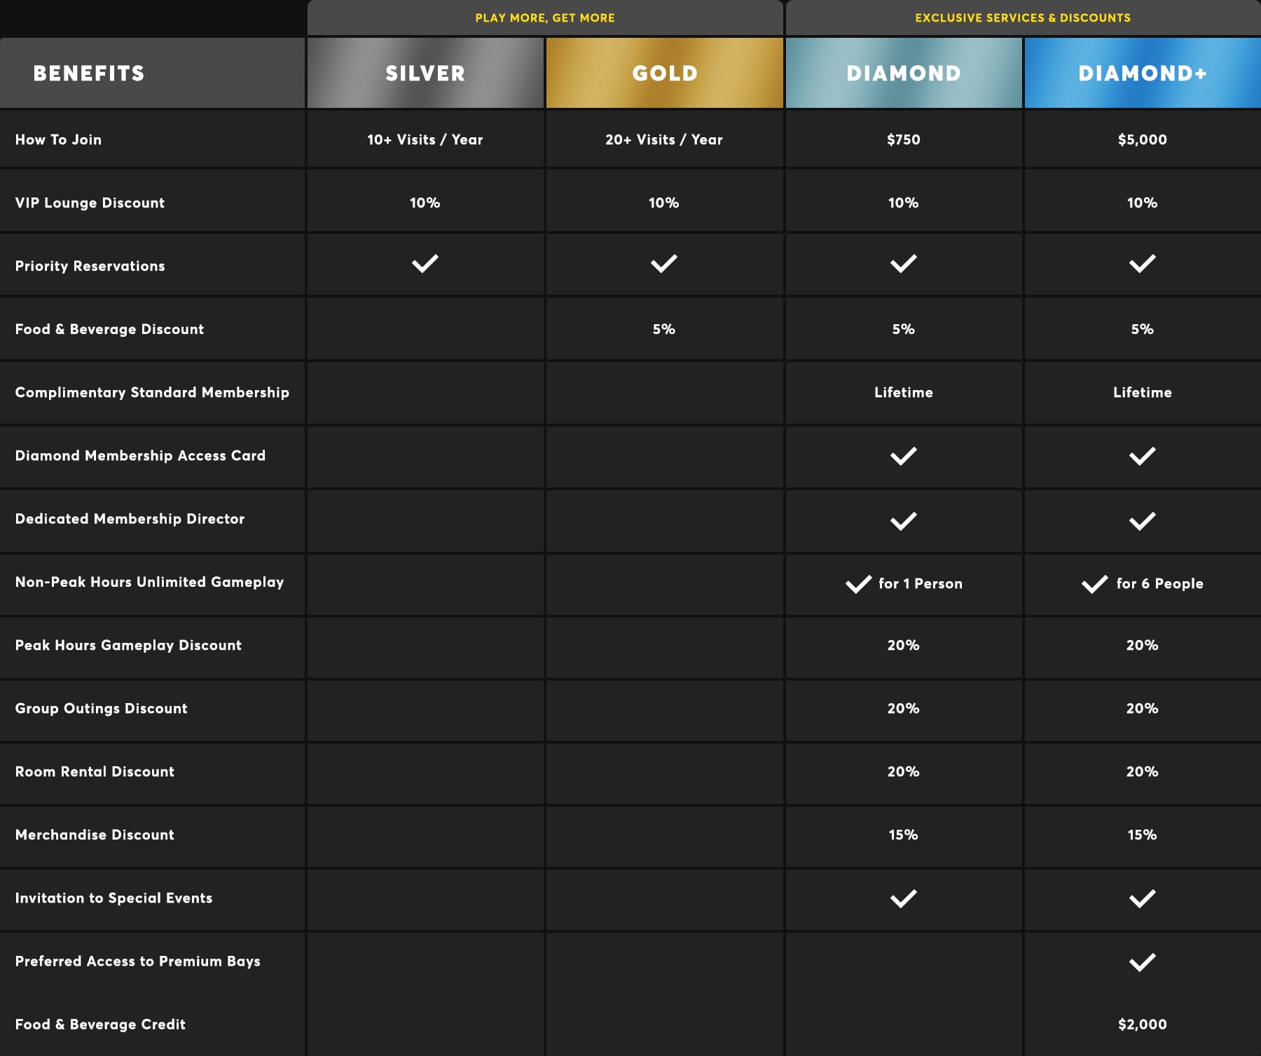Screen dimensions: 1261x1056
Task: Click 'Play More, Get More' heading
Action: click(x=545, y=18)
